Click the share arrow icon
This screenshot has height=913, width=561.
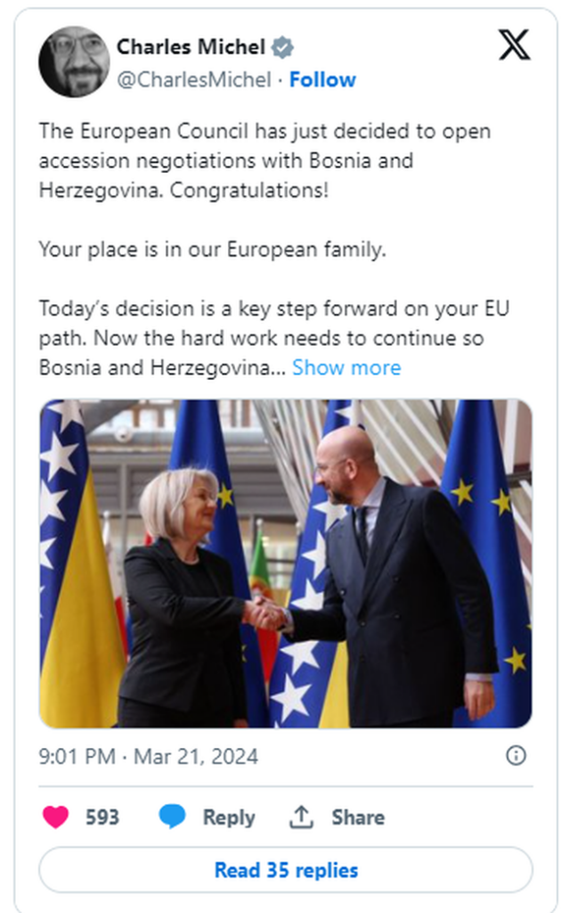tap(301, 817)
